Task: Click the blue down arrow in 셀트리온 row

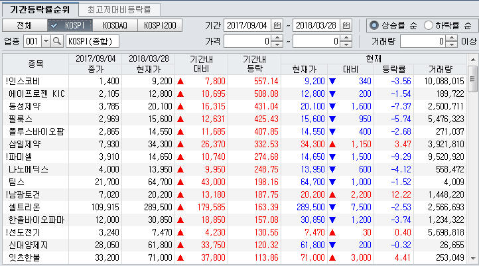Action: point(332,208)
